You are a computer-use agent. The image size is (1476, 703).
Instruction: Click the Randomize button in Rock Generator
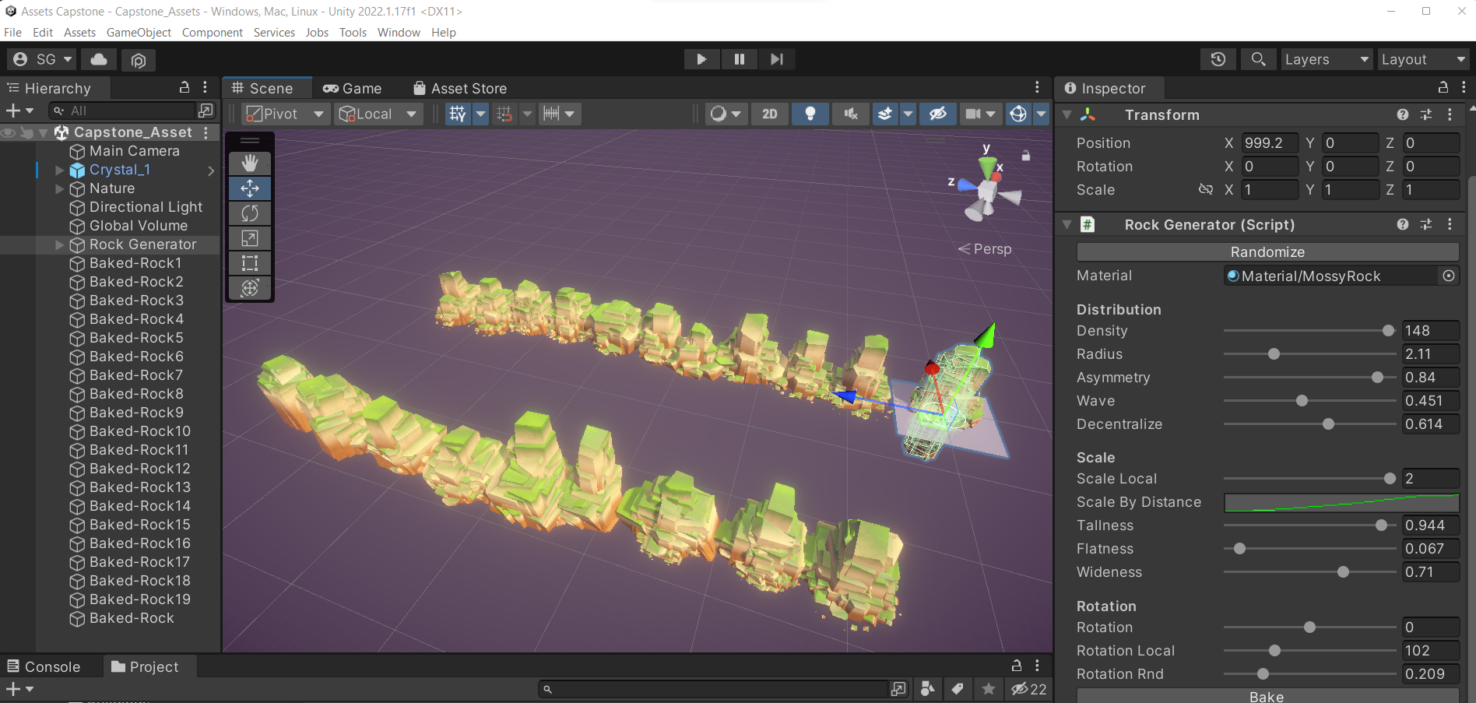(1267, 251)
